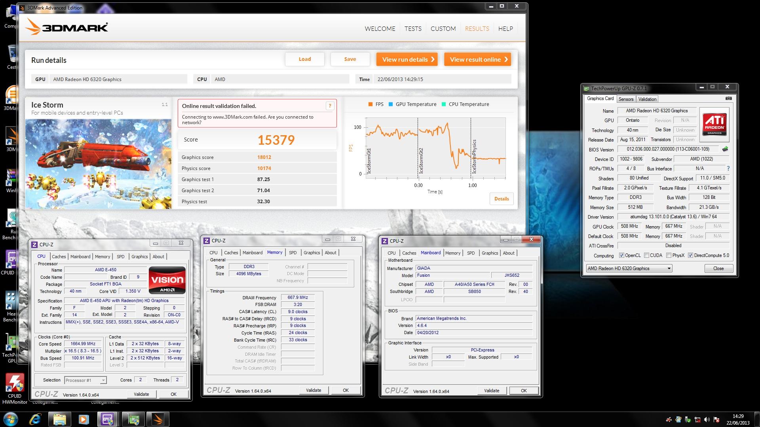Click the Driver Version field in GPU-Z
The image size is (760, 427).
point(673,217)
